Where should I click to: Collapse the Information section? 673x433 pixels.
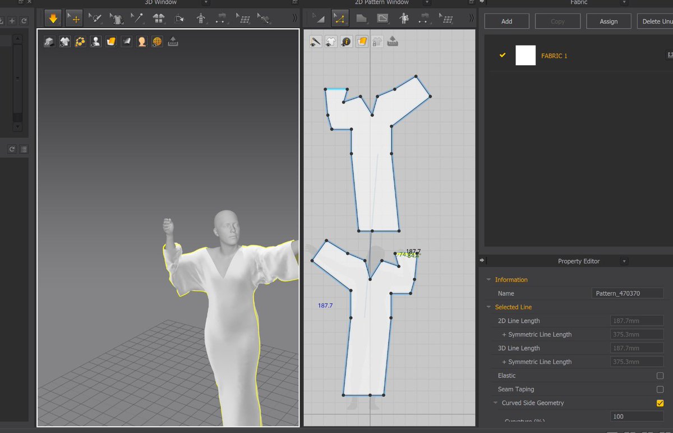pos(489,280)
